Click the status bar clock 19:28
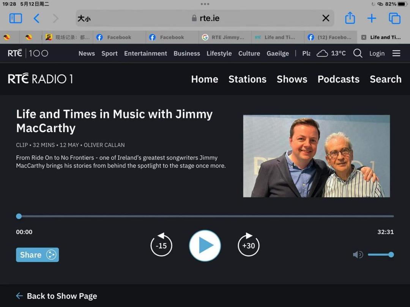The width and height of the screenshot is (410, 307). pyautogui.click(x=9, y=4)
